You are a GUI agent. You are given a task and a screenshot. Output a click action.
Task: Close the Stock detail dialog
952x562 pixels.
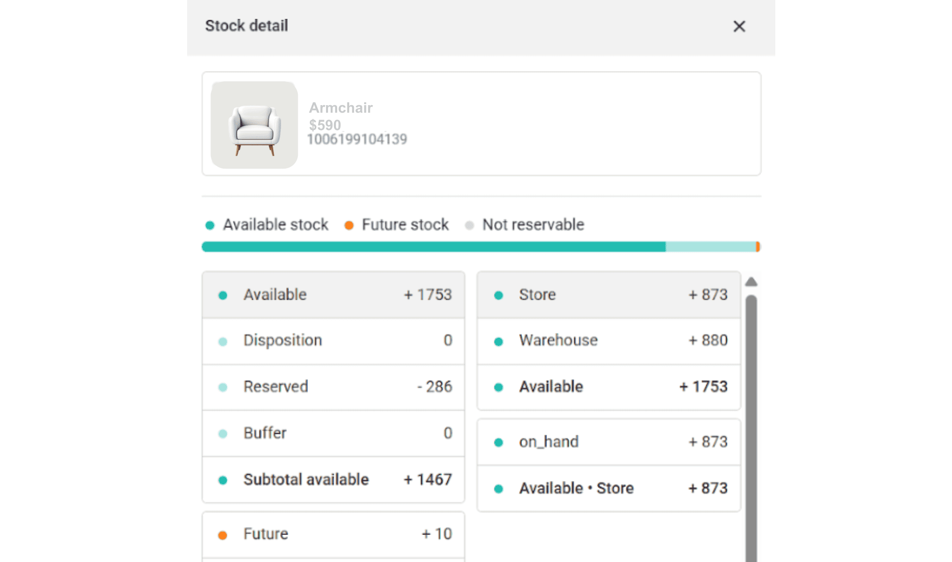739,26
